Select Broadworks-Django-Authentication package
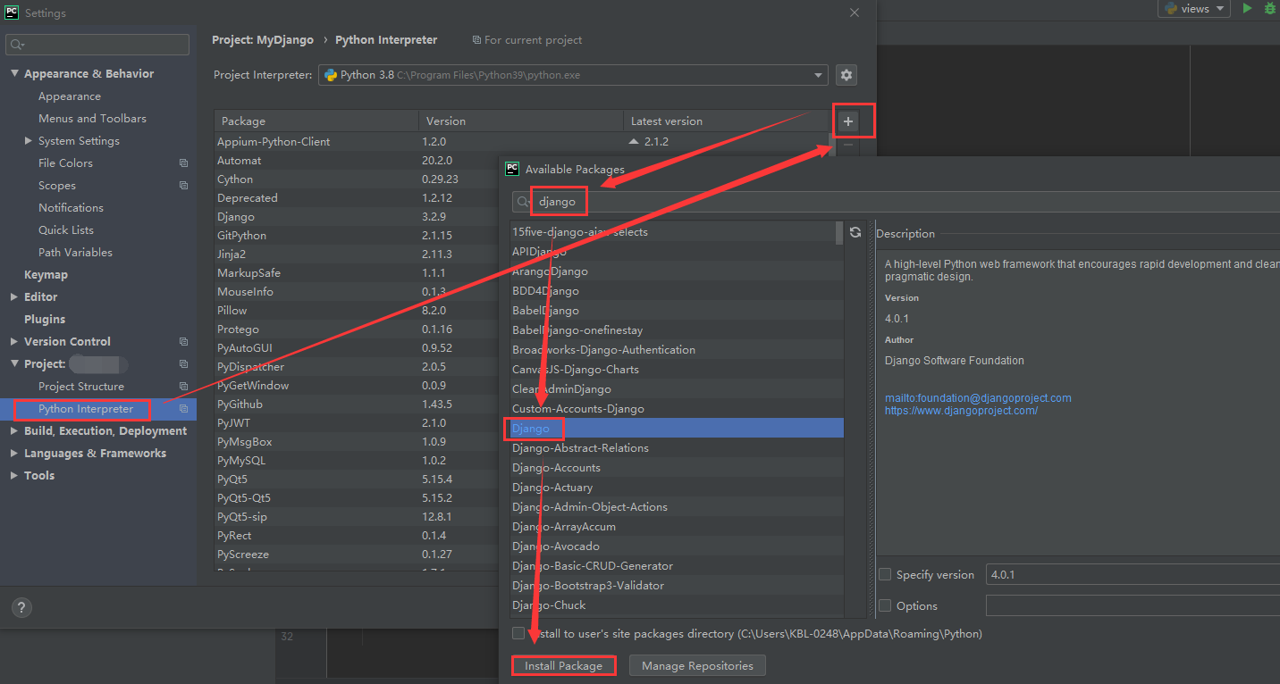The image size is (1280, 684). coord(677,350)
